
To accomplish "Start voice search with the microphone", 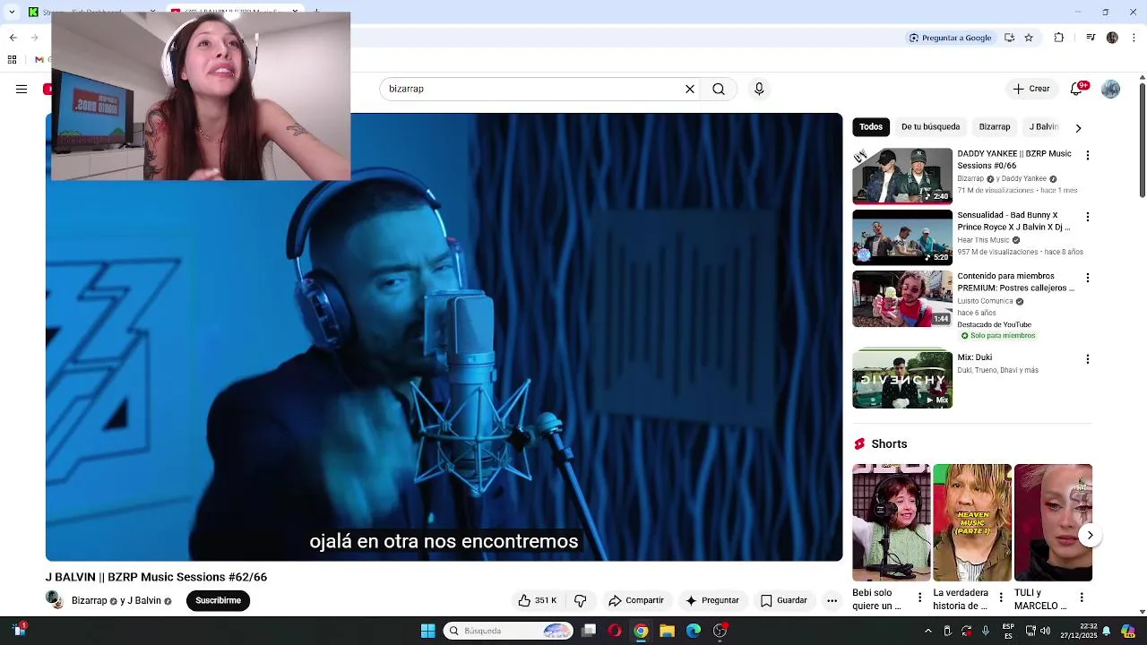I will click(759, 89).
